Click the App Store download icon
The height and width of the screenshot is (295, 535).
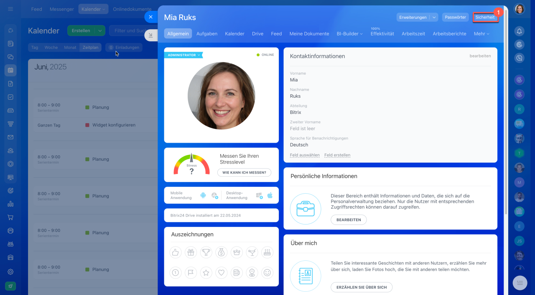click(x=214, y=195)
